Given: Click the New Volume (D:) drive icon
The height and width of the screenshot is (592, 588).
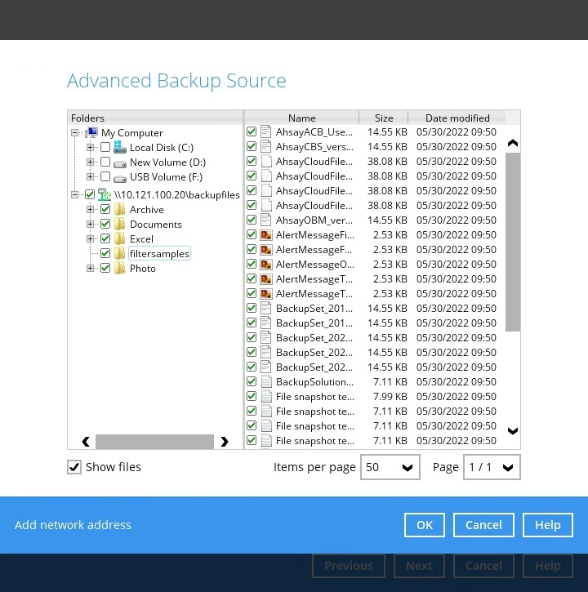Looking at the screenshot, I should 120,163.
